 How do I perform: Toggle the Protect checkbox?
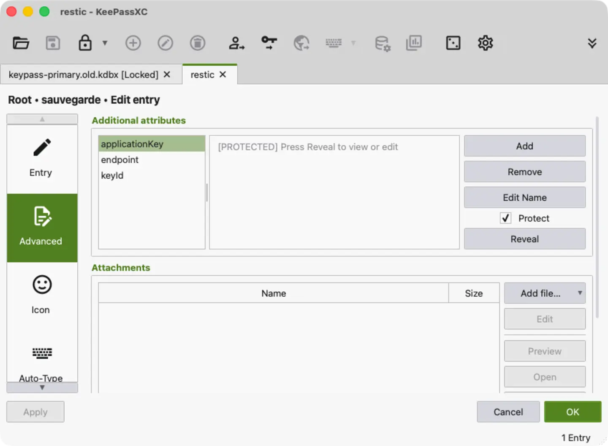tap(505, 218)
